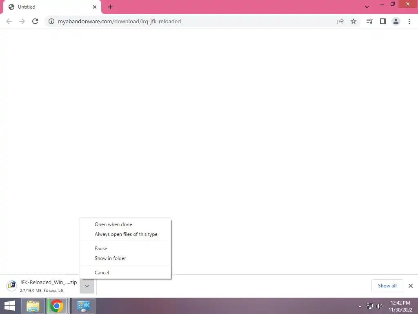418x314 pixels.
Task: Select the Untitled tab
Action: pyautogui.click(x=52, y=7)
